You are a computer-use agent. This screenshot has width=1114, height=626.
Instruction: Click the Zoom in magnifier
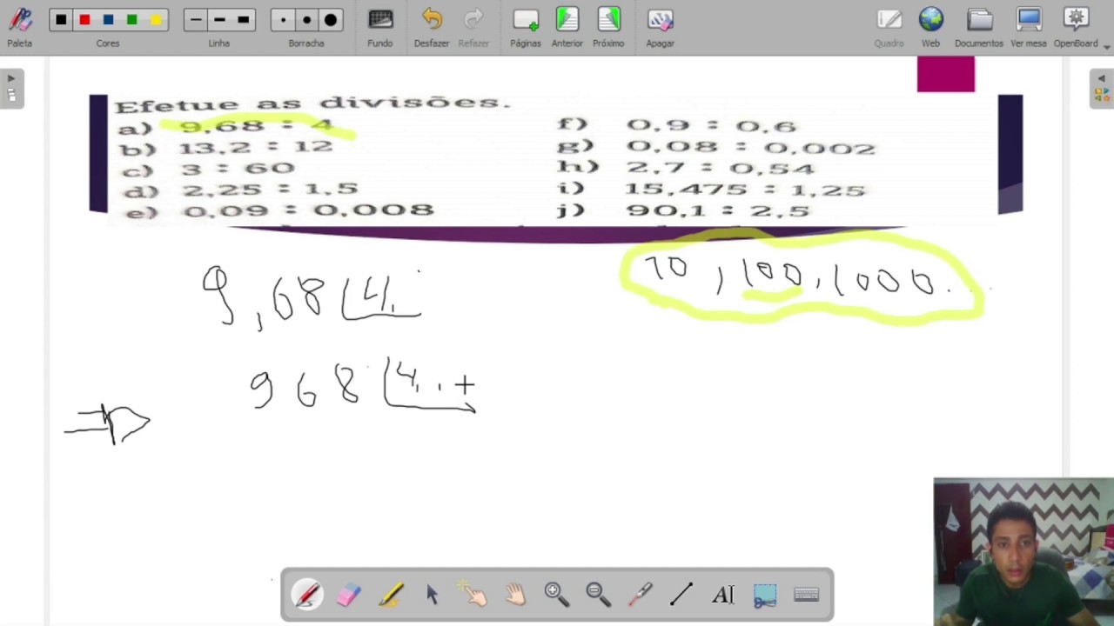pos(557,595)
